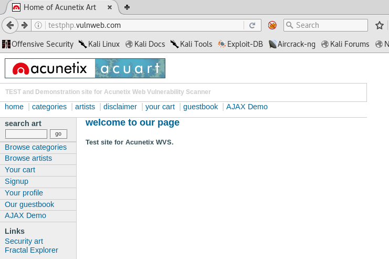This screenshot has height=259, width=389.
Task: Open the Signup sidebar link
Action: tap(16, 181)
